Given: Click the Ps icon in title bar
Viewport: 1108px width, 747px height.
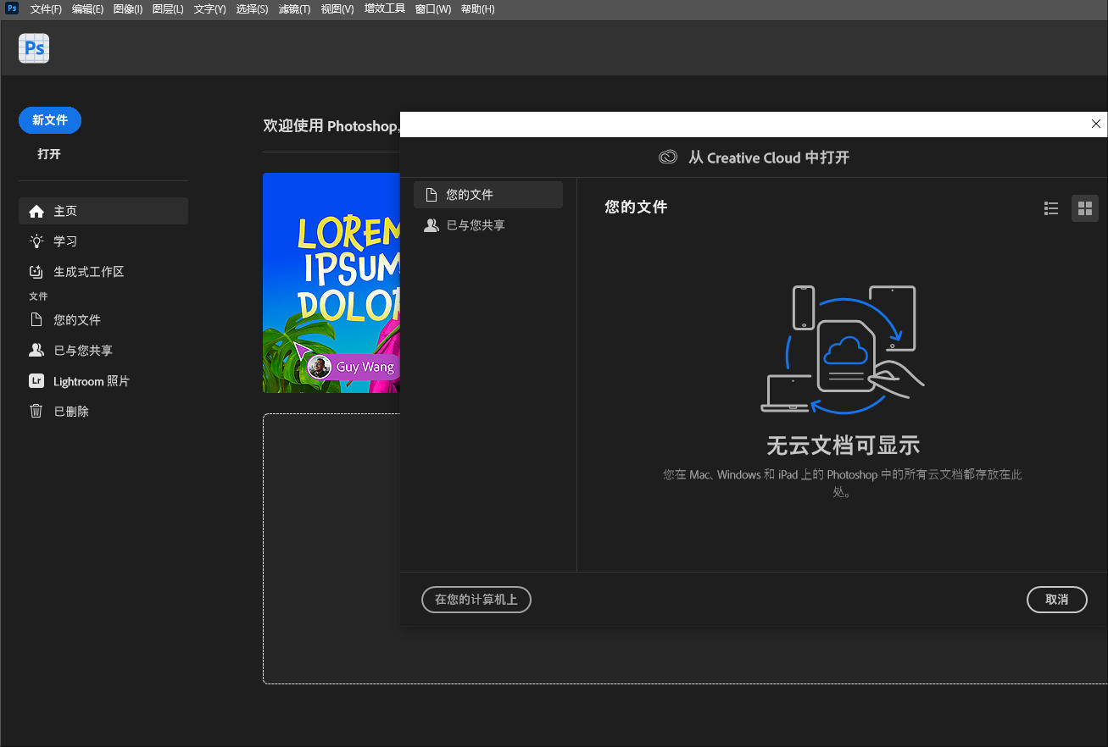Looking at the screenshot, I should (12, 8).
